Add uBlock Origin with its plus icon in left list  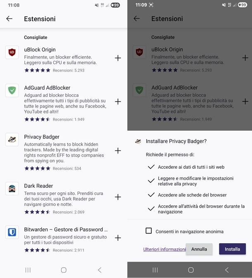click(x=118, y=58)
